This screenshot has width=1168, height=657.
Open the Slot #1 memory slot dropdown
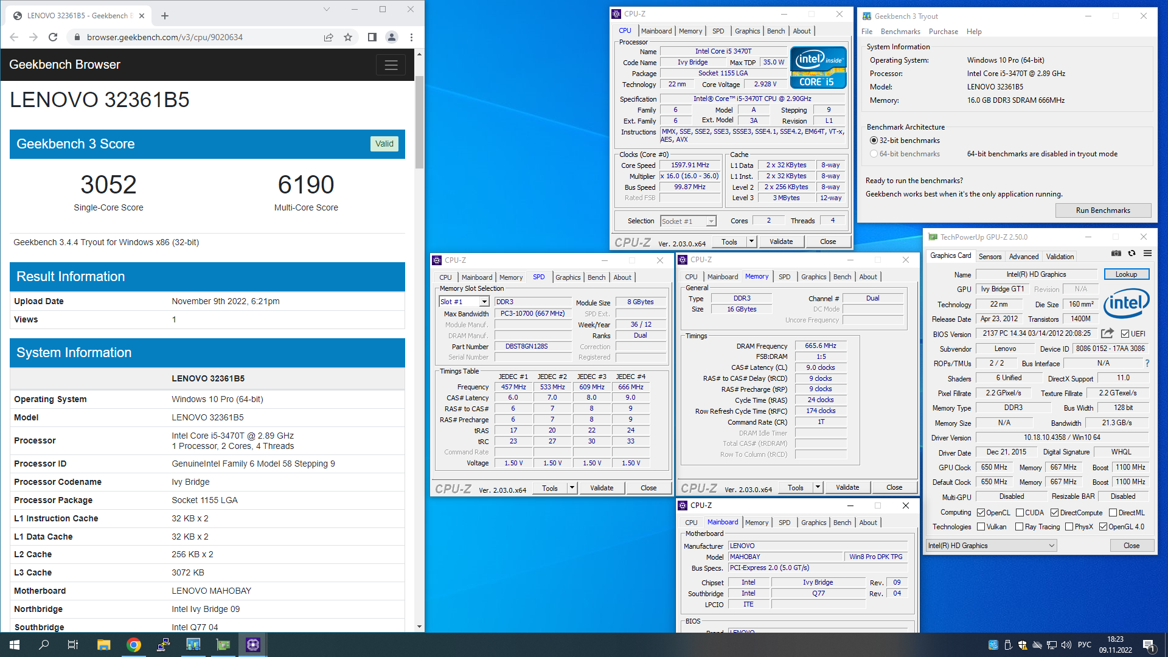pos(464,302)
